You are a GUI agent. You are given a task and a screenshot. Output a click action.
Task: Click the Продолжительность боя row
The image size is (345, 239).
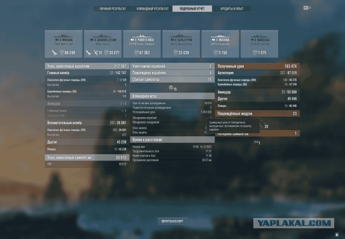point(172,151)
